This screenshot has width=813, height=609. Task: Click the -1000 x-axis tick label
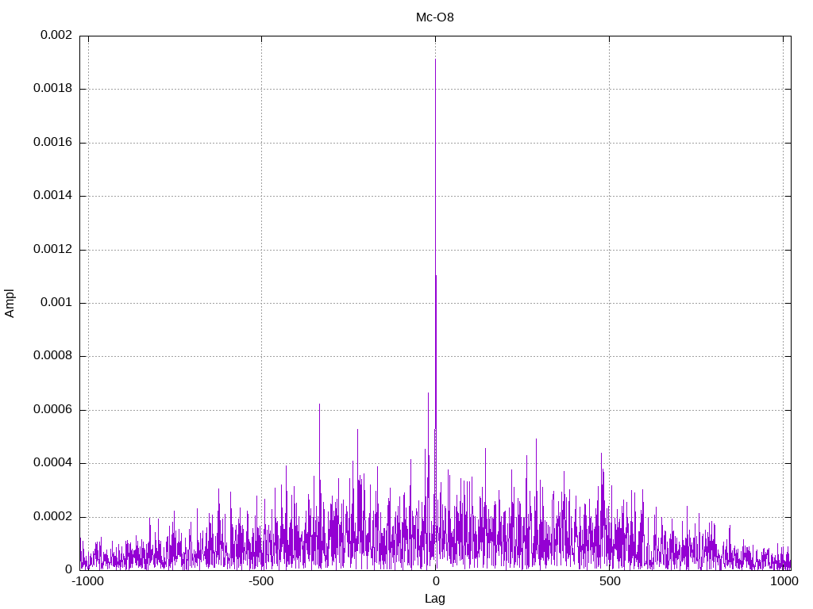click(x=87, y=581)
